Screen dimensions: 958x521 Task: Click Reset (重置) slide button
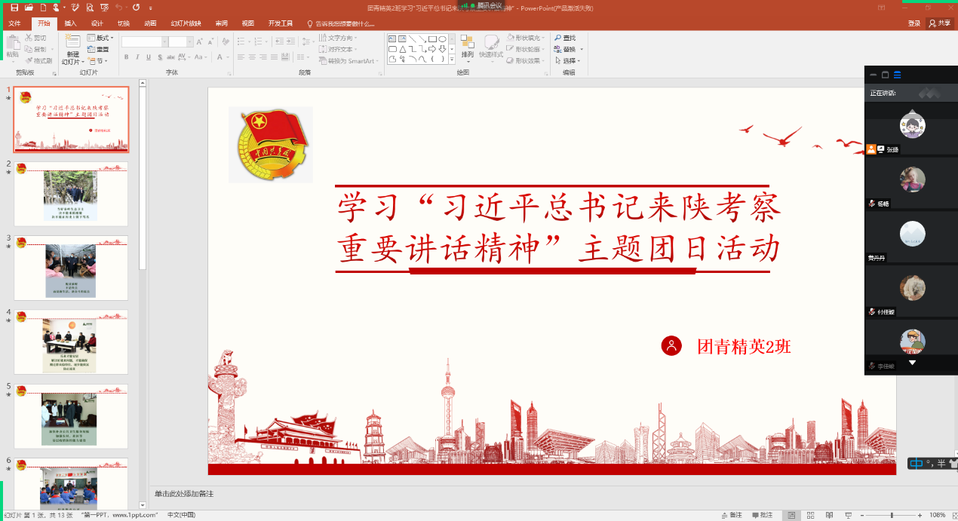point(98,49)
